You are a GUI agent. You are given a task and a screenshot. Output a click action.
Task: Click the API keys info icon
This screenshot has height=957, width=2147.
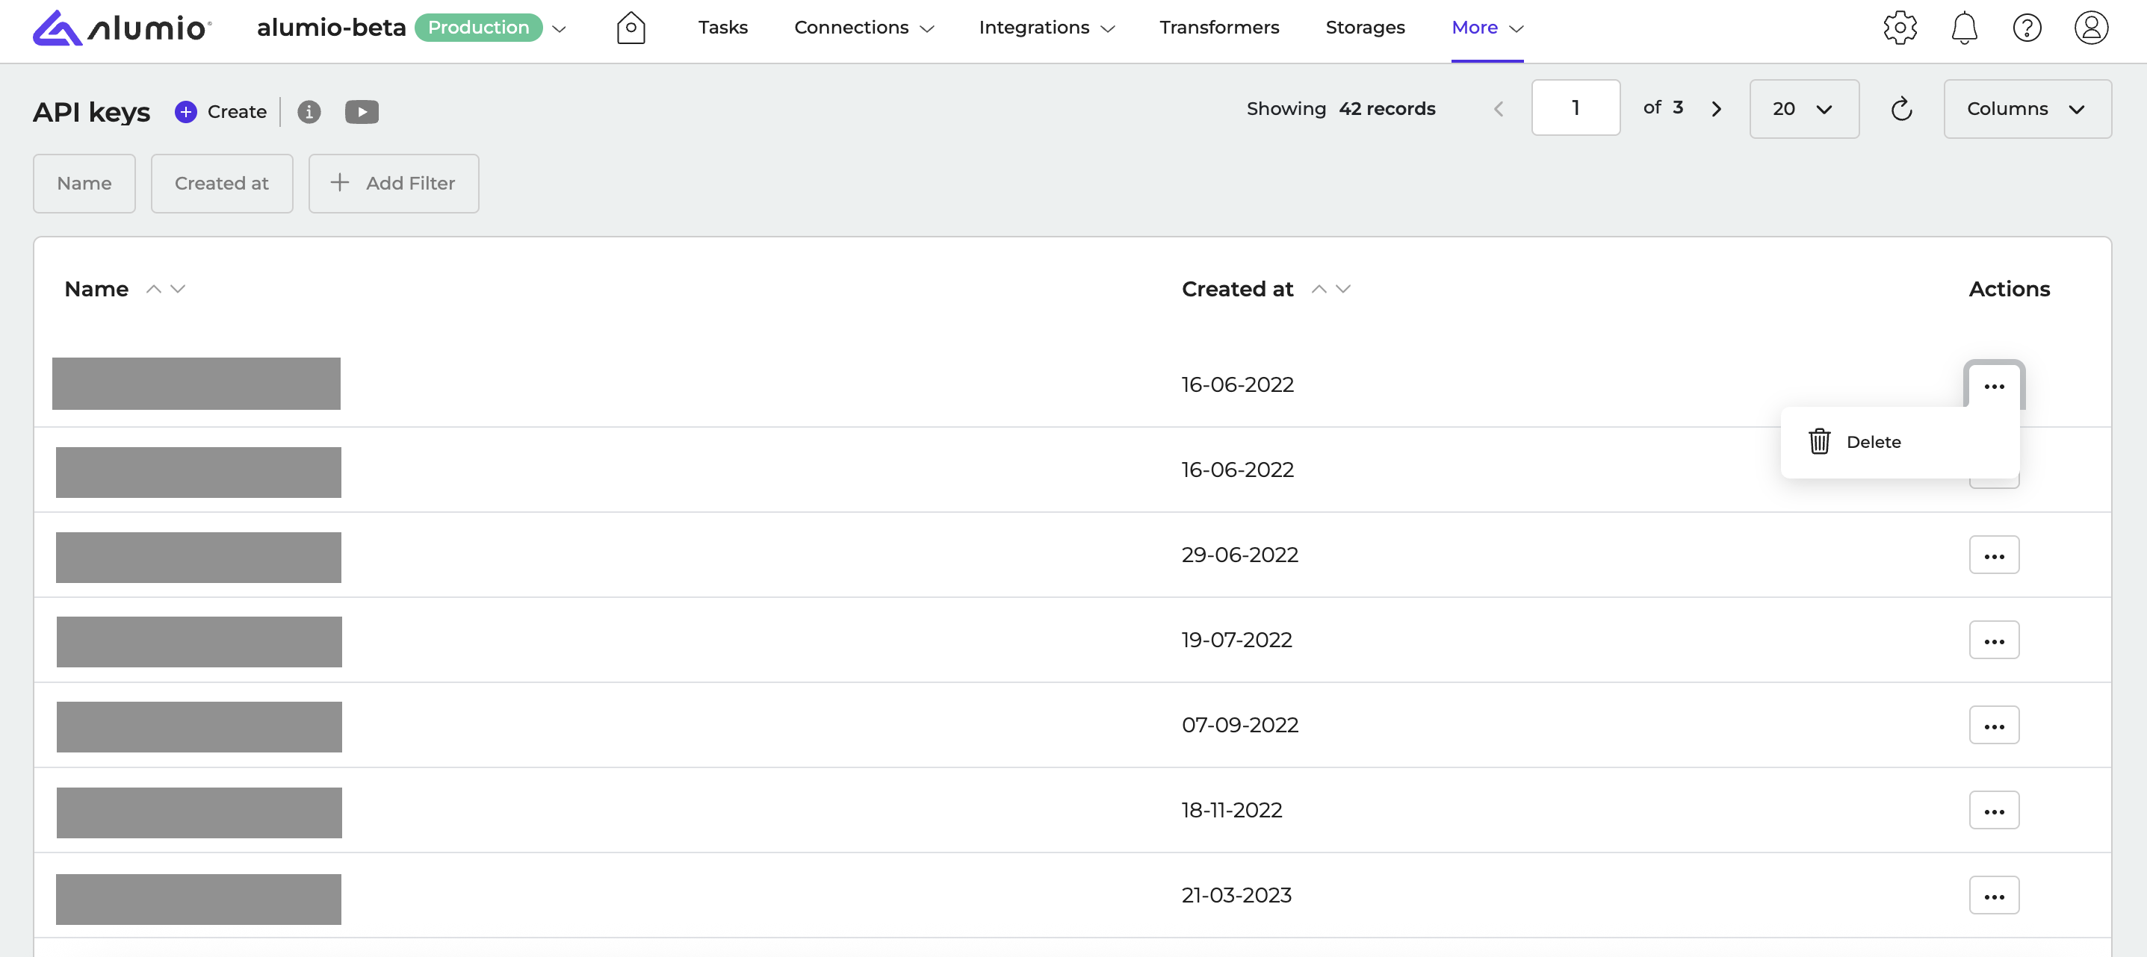tap(309, 112)
